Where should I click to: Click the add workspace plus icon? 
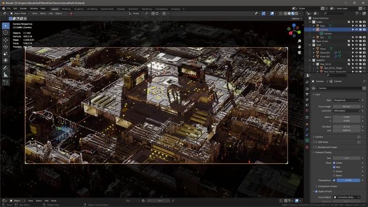184,9
